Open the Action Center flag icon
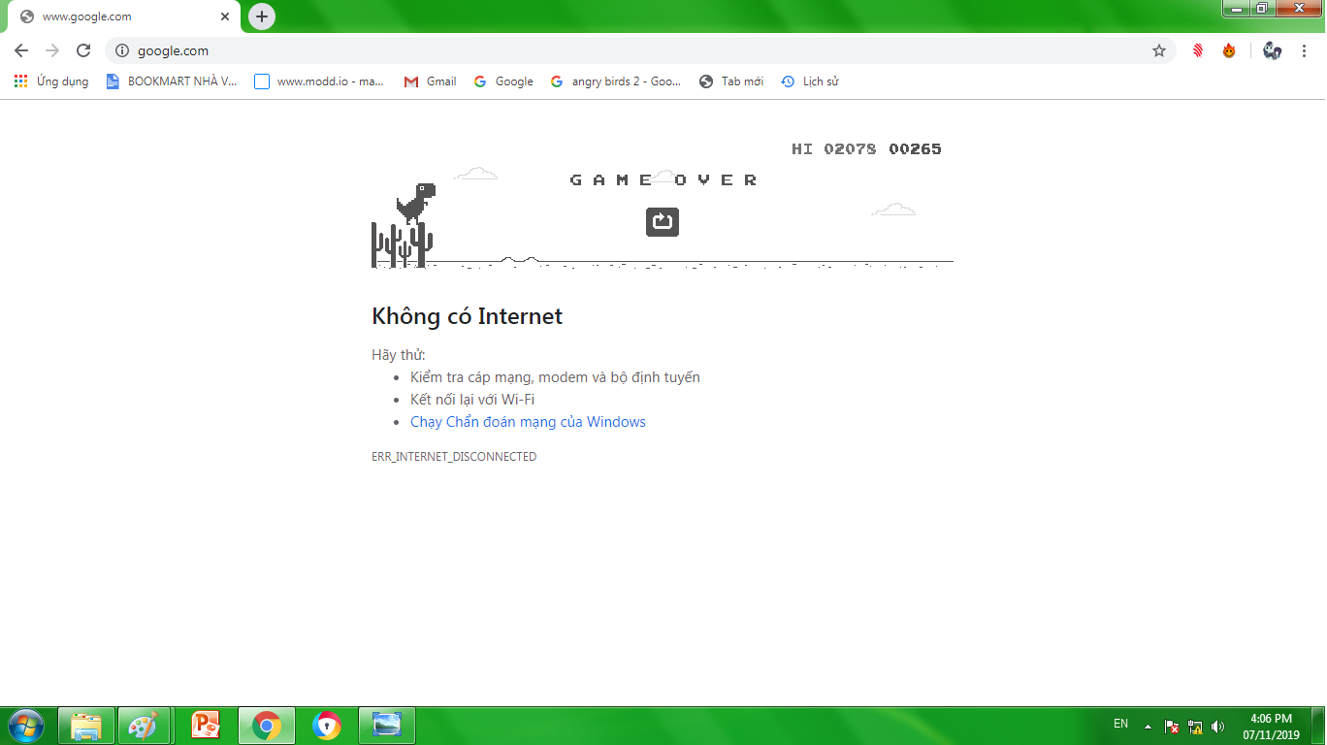 pos(1172,726)
